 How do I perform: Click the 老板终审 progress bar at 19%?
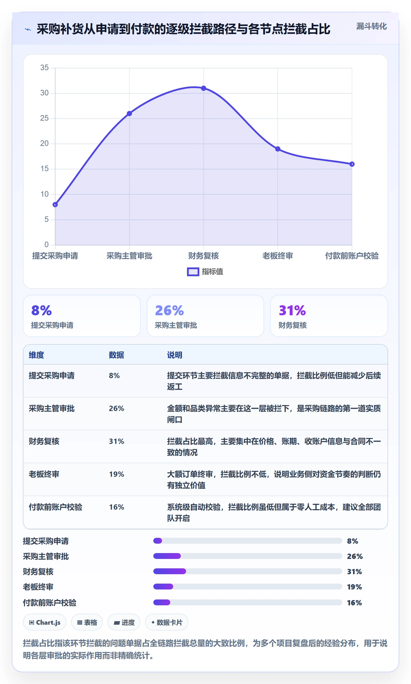tap(248, 587)
